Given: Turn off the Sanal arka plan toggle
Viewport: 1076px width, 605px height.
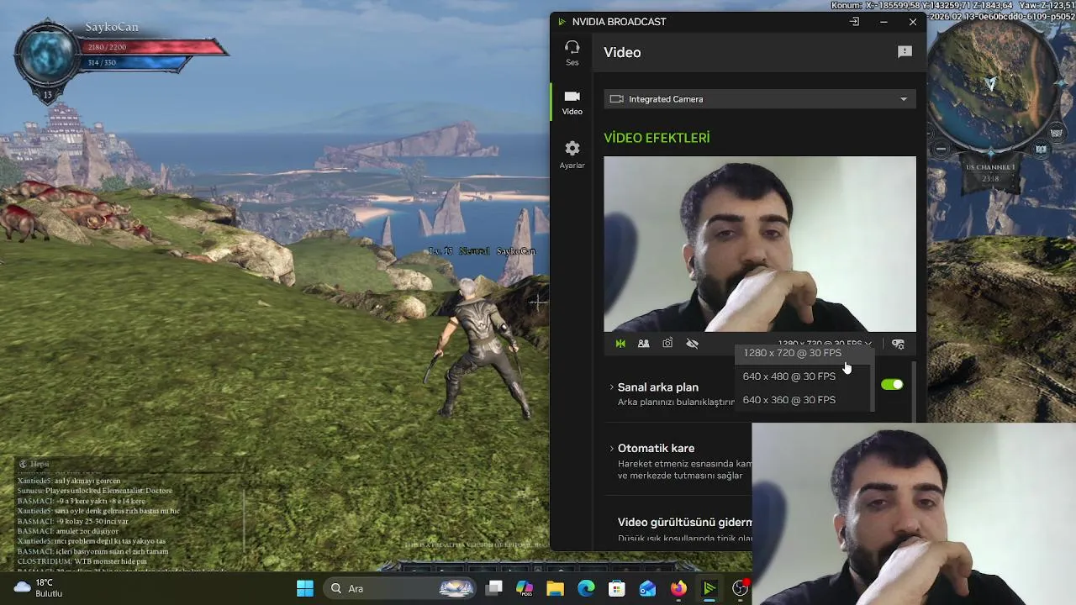Looking at the screenshot, I should (x=892, y=385).
